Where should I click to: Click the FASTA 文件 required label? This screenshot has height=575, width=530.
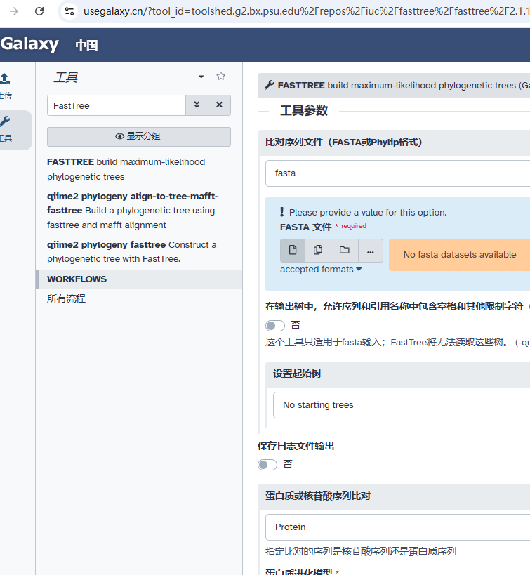point(323,227)
